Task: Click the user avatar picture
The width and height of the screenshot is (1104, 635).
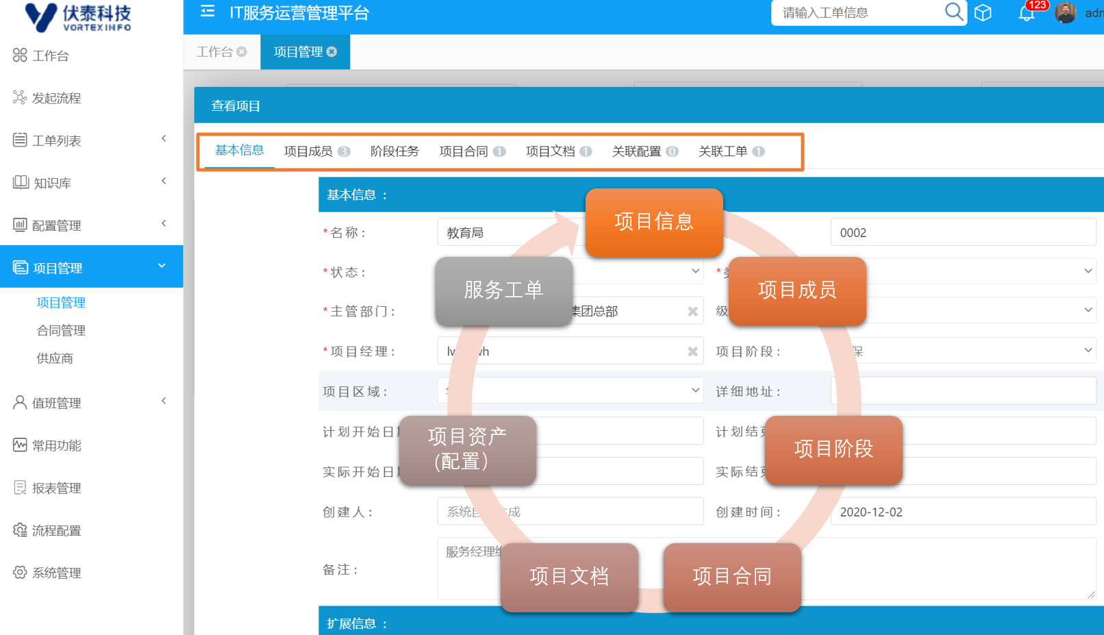Action: (x=1065, y=13)
